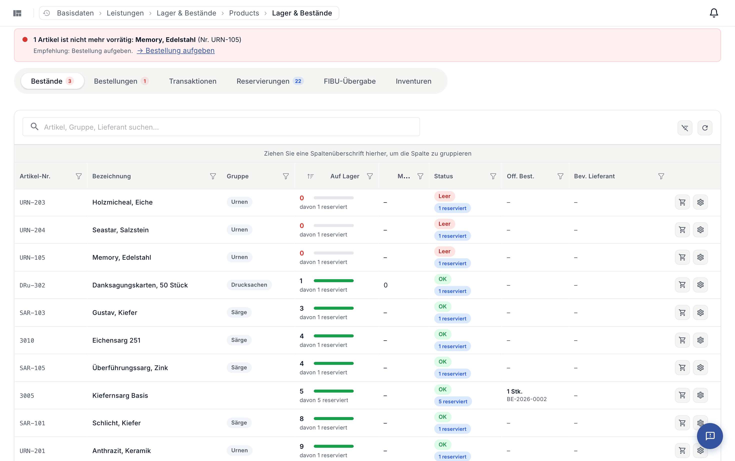Open the notifications bell

tap(714, 13)
